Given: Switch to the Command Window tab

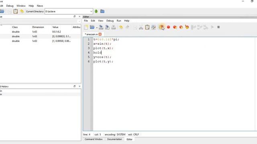Looking at the screenshot, I should coord(94,139).
